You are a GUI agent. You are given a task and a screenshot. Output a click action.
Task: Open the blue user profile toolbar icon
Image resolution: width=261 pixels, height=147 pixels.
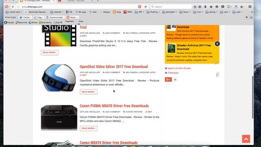click(x=236, y=7)
